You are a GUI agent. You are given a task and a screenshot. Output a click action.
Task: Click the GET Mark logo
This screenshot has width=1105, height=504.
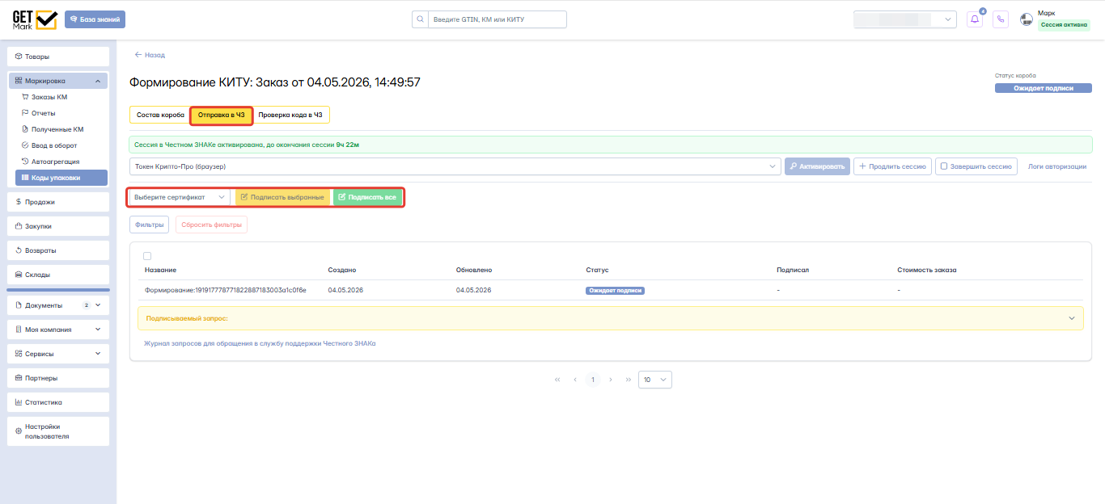pos(35,19)
